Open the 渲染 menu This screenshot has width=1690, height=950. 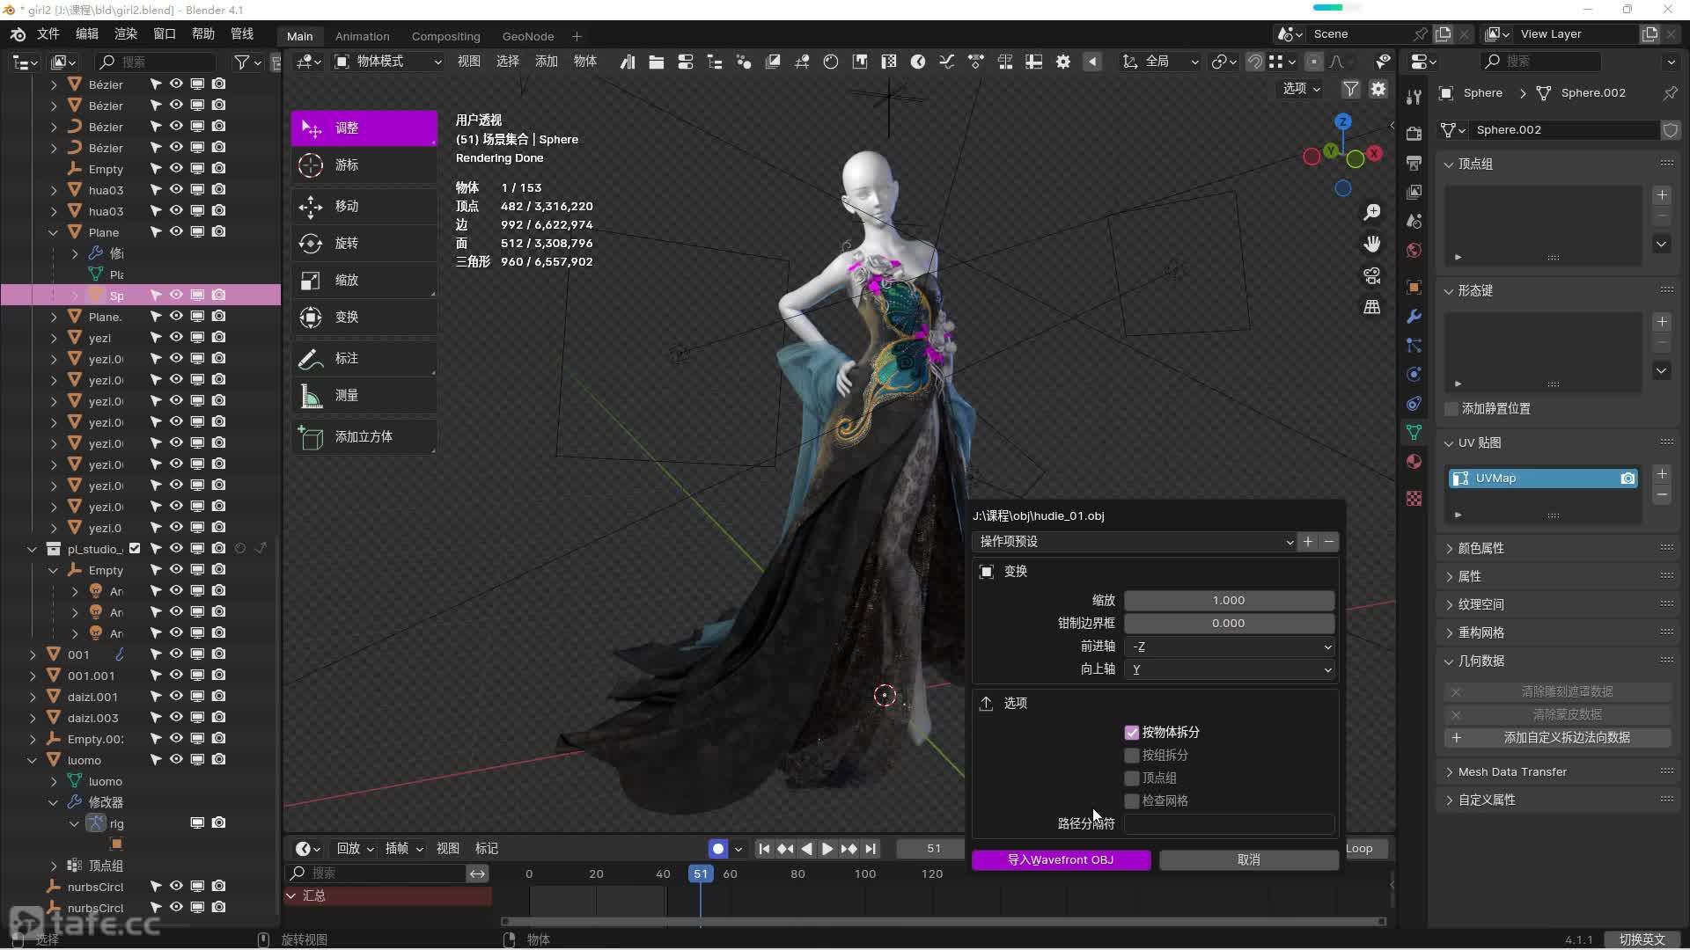click(x=126, y=33)
